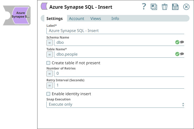Screen dimensions: 194x129
Task: Switch to the Account tab
Action: [77, 18]
